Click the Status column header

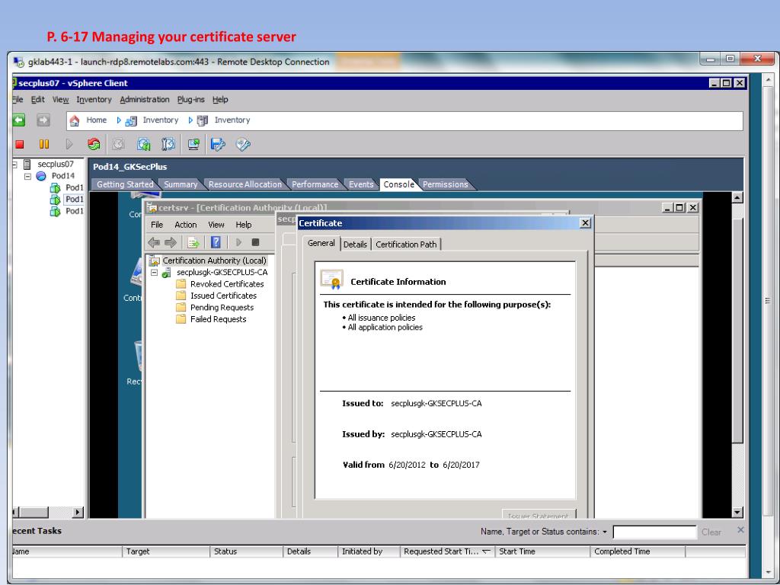coord(247,551)
